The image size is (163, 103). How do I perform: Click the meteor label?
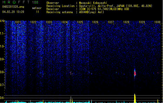coord(37,8)
